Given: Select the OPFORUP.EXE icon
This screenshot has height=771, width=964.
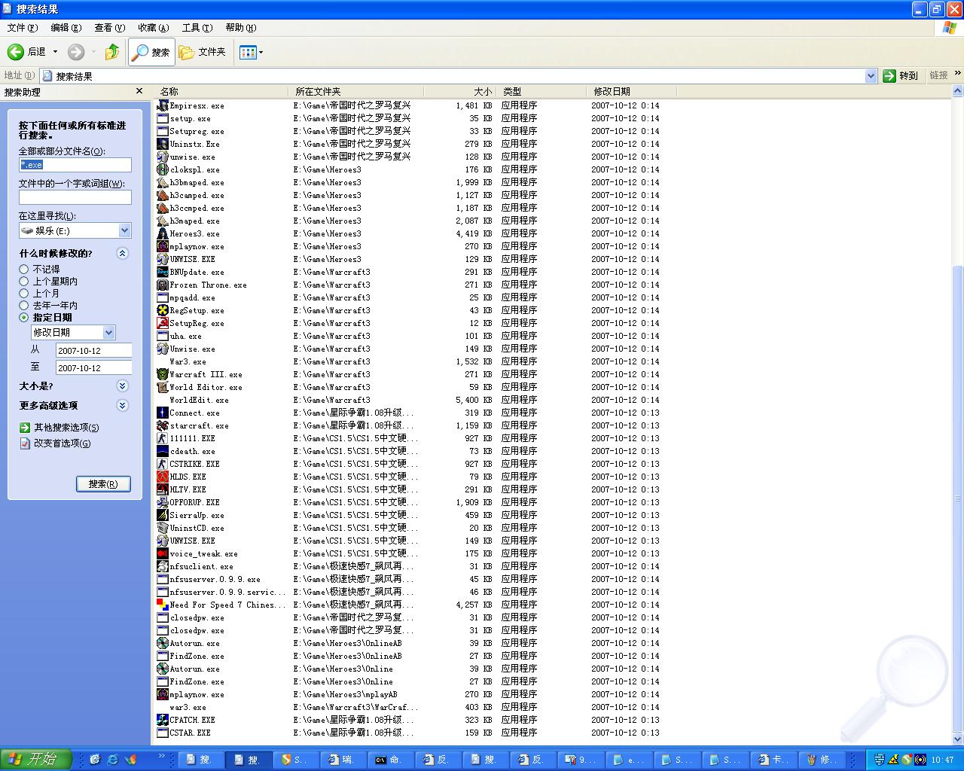Looking at the screenshot, I should pos(163,502).
